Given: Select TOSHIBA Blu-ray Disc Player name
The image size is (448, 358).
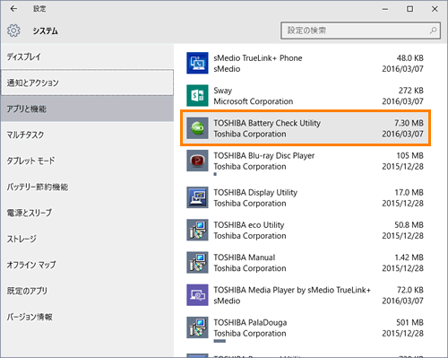Looking at the screenshot, I should [x=264, y=156].
